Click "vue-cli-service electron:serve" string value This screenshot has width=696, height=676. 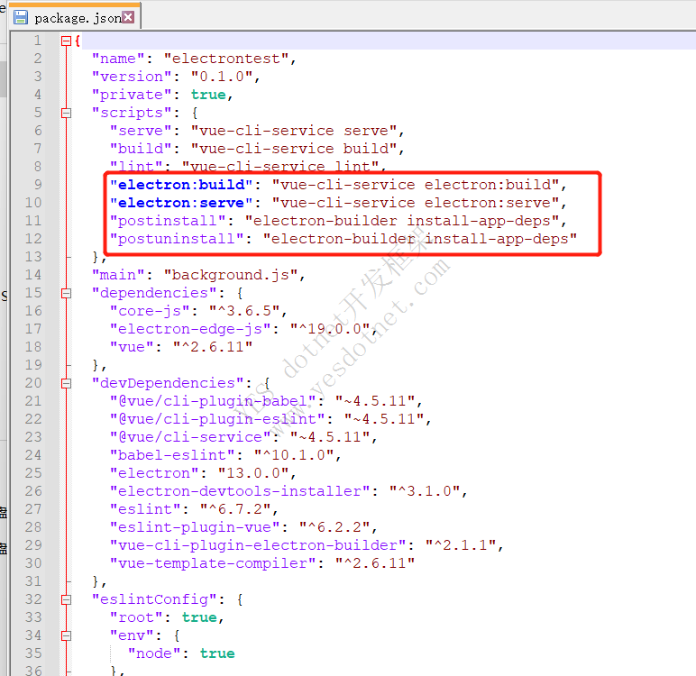pos(416,203)
